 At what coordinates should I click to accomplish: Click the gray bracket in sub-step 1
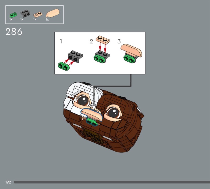(x=75, y=56)
